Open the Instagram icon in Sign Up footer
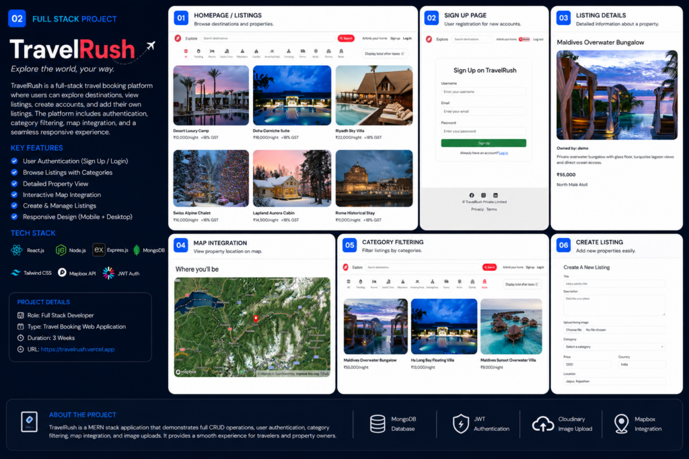The width and height of the screenshot is (689, 459). [483, 196]
